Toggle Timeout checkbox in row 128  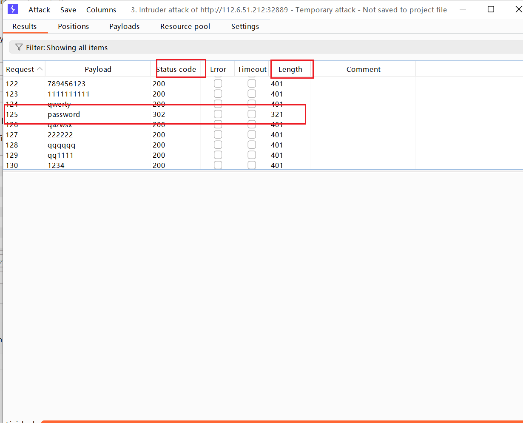pyautogui.click(x=252, y=145)
